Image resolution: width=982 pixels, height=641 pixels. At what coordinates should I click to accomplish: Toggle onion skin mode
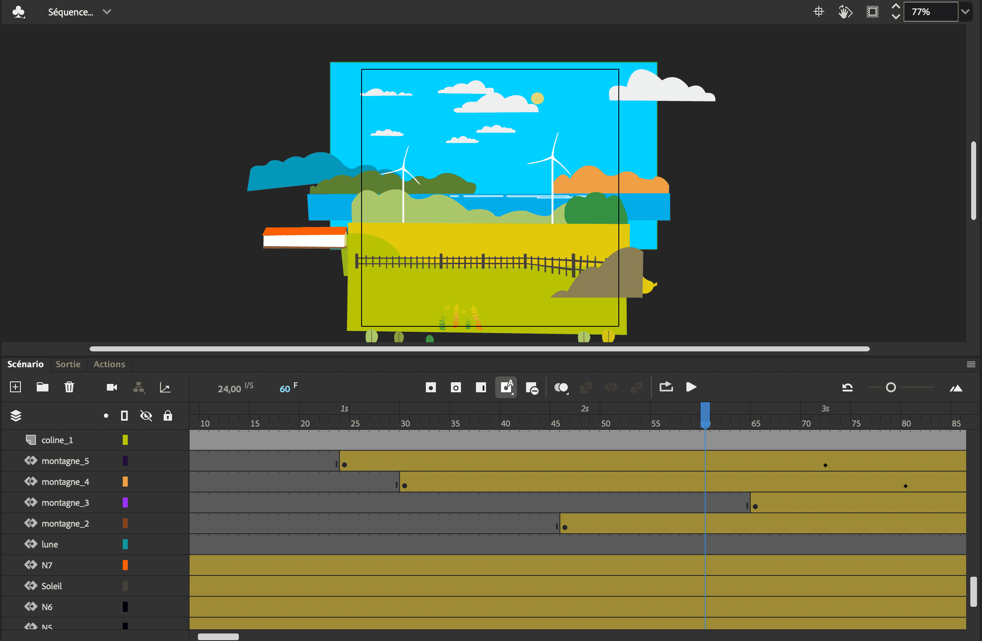pos(561,387)
